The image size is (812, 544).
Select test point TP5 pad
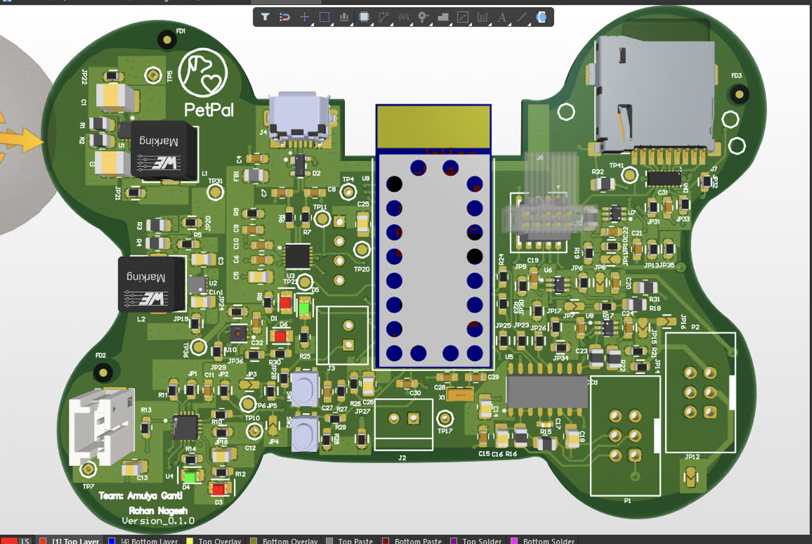[153, 75]
